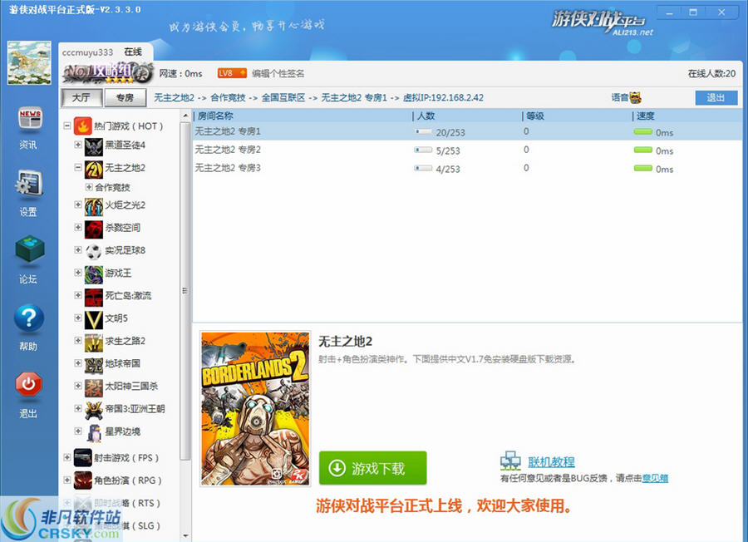Click the Borderlands 2 cover image
Viewport: 748px width, 542px height.
tap(255, 409)
